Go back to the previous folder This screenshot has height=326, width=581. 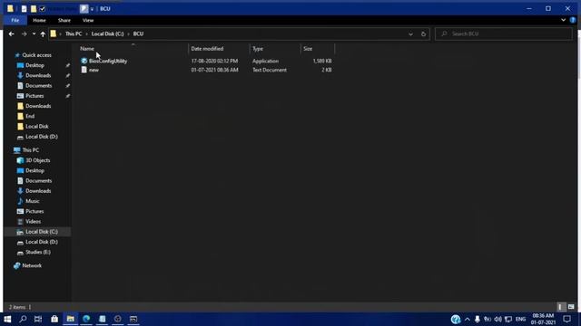(x=12, y=34)
